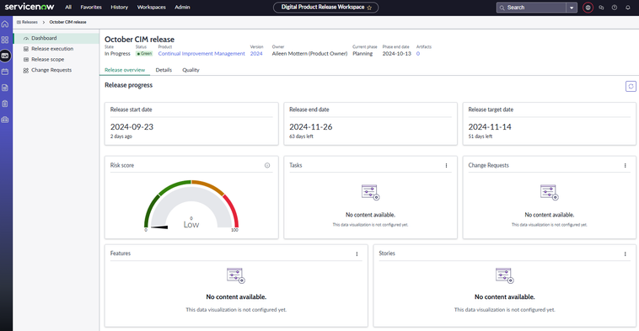Open the Tasks card options menu
Image resolution: width=639 pixels, height=331 pixels.
pos(446,165)
